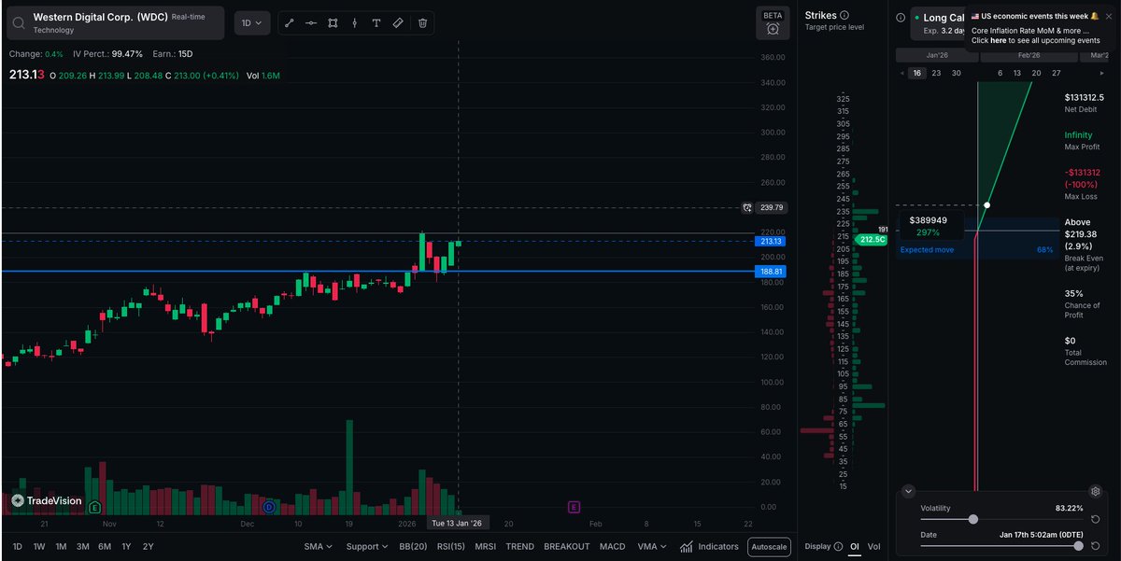The image size is (1121, 561).
Task: Open the settings gear above Volatility
Action: (x=1096, y=491)
